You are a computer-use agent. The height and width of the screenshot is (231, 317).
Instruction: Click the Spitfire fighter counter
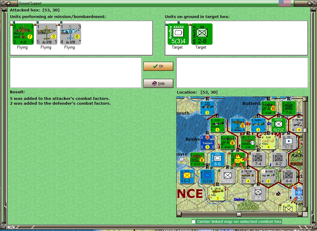(258, 125)
